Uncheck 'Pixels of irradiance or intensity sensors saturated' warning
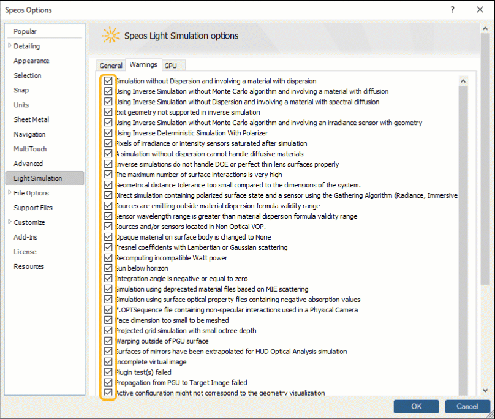The height and width of the screenshot is (419, 495). [x=108, y=143]
